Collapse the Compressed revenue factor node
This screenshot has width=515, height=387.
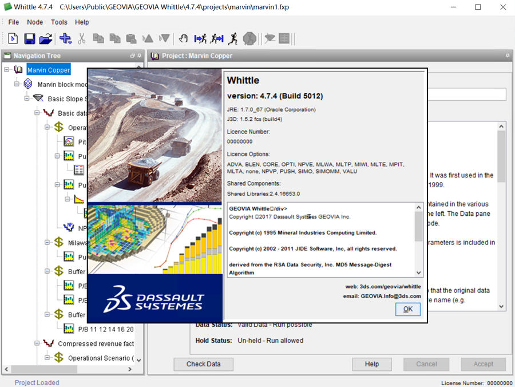click(38, 343)
